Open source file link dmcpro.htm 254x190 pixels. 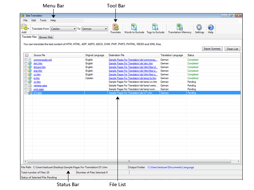(40, 67)
